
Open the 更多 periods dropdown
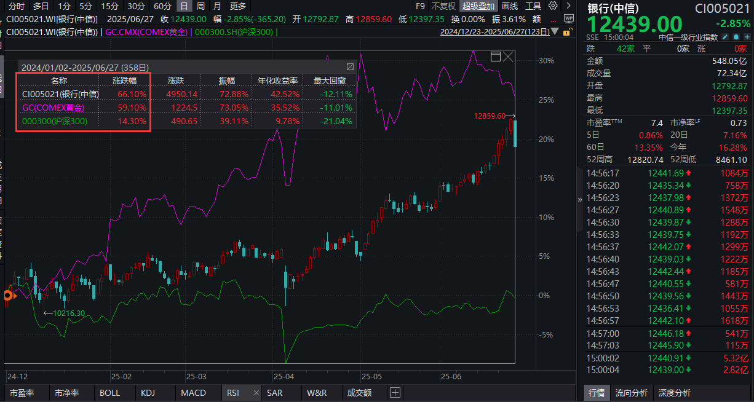(238, 6)
